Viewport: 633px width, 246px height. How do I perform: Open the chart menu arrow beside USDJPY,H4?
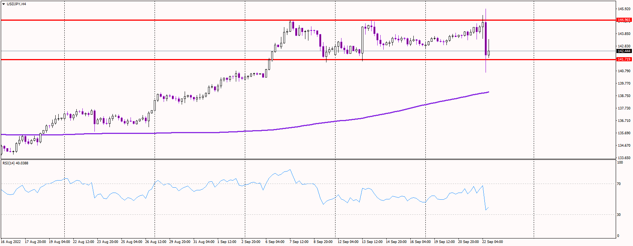pos(3,4)
